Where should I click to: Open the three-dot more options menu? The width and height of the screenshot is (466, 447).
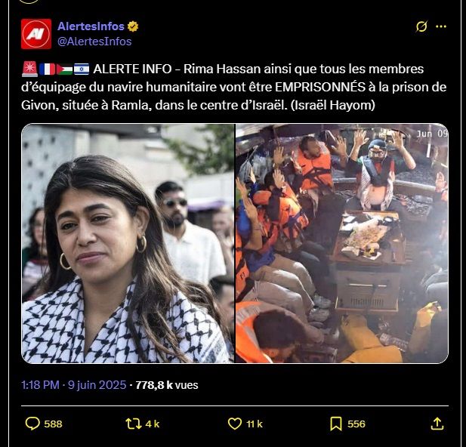pos(441,26)
